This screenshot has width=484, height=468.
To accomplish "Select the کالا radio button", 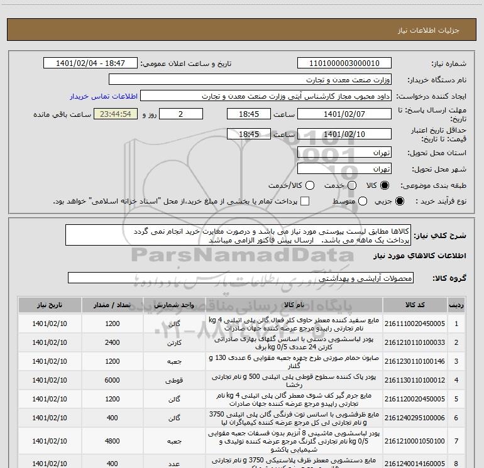I will tap(385, 185).
